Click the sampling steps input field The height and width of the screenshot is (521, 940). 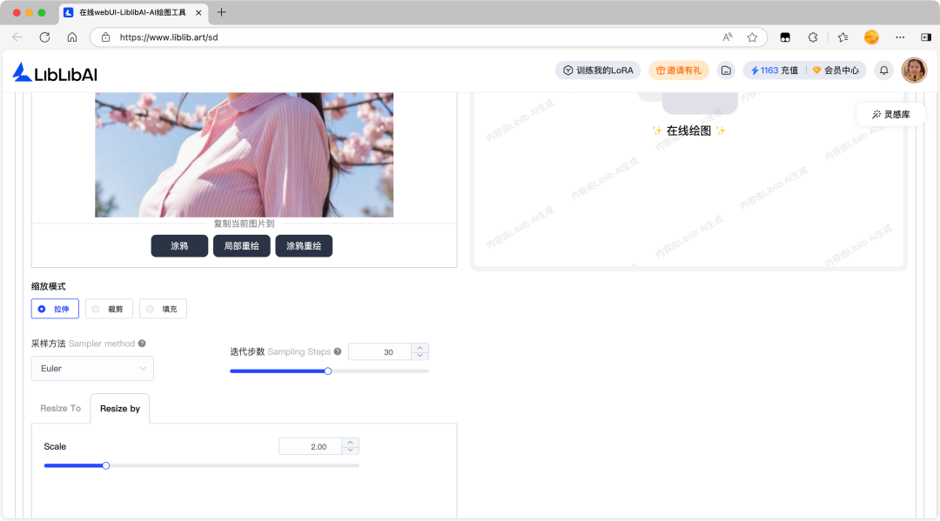(x=380, y=352)
